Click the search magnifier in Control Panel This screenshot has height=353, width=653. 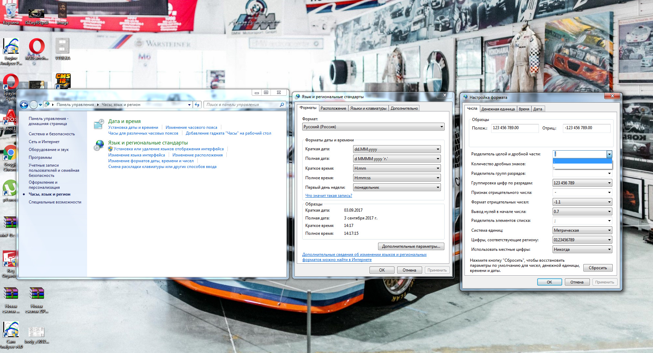(282, 105)
